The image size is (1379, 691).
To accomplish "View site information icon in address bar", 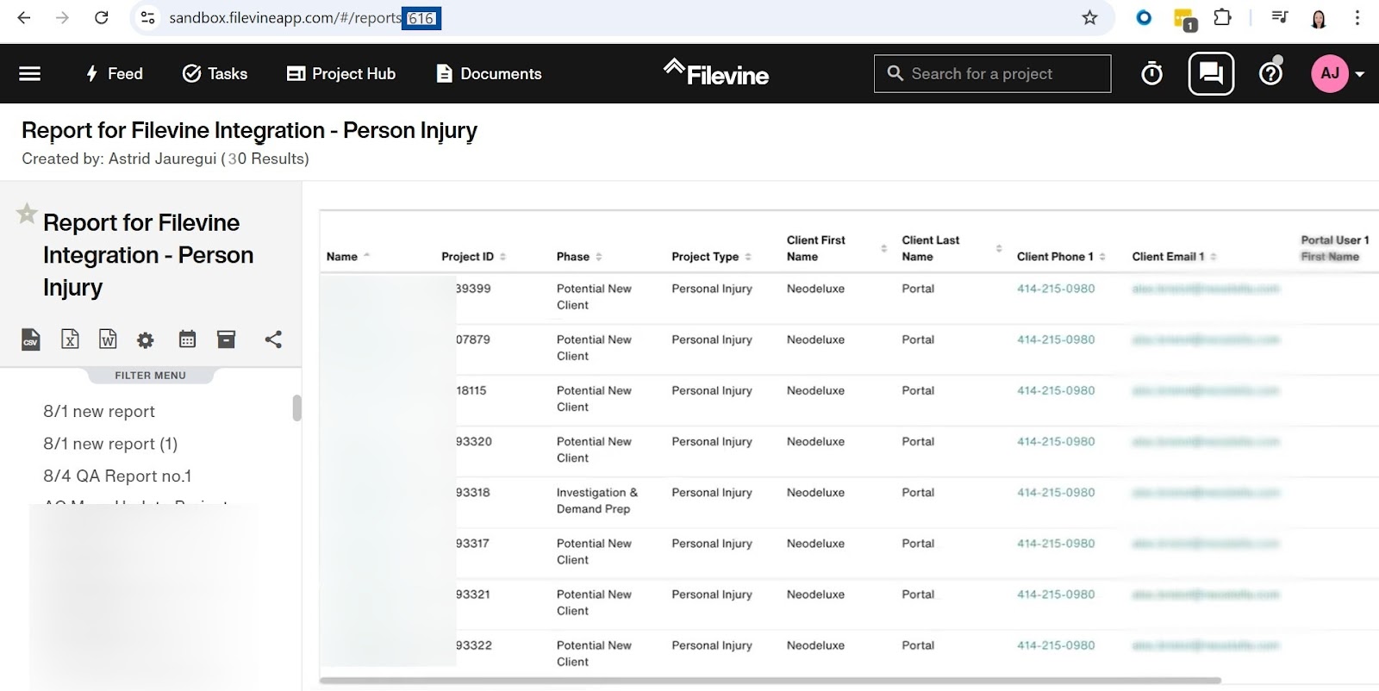I will [148, 18].
